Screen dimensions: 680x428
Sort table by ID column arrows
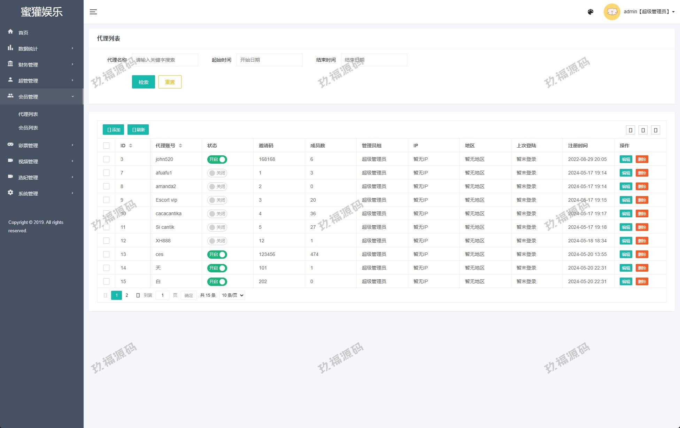131,146
